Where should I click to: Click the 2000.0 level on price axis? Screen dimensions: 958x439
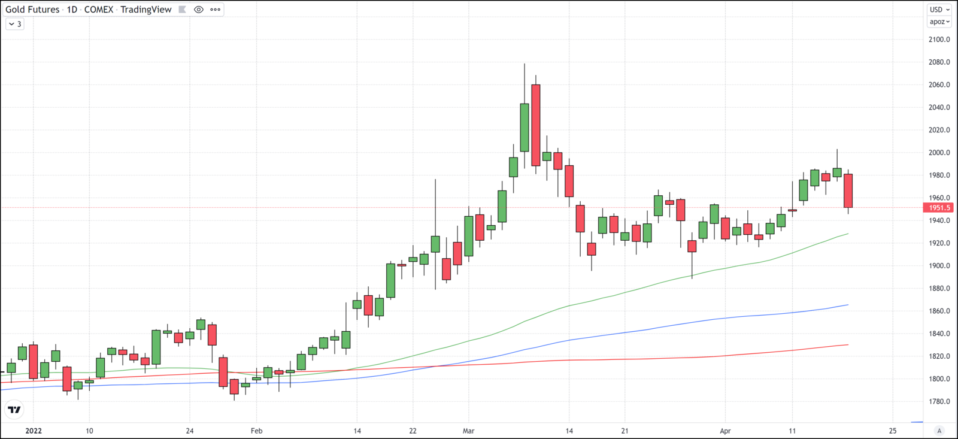click(939, 153)
